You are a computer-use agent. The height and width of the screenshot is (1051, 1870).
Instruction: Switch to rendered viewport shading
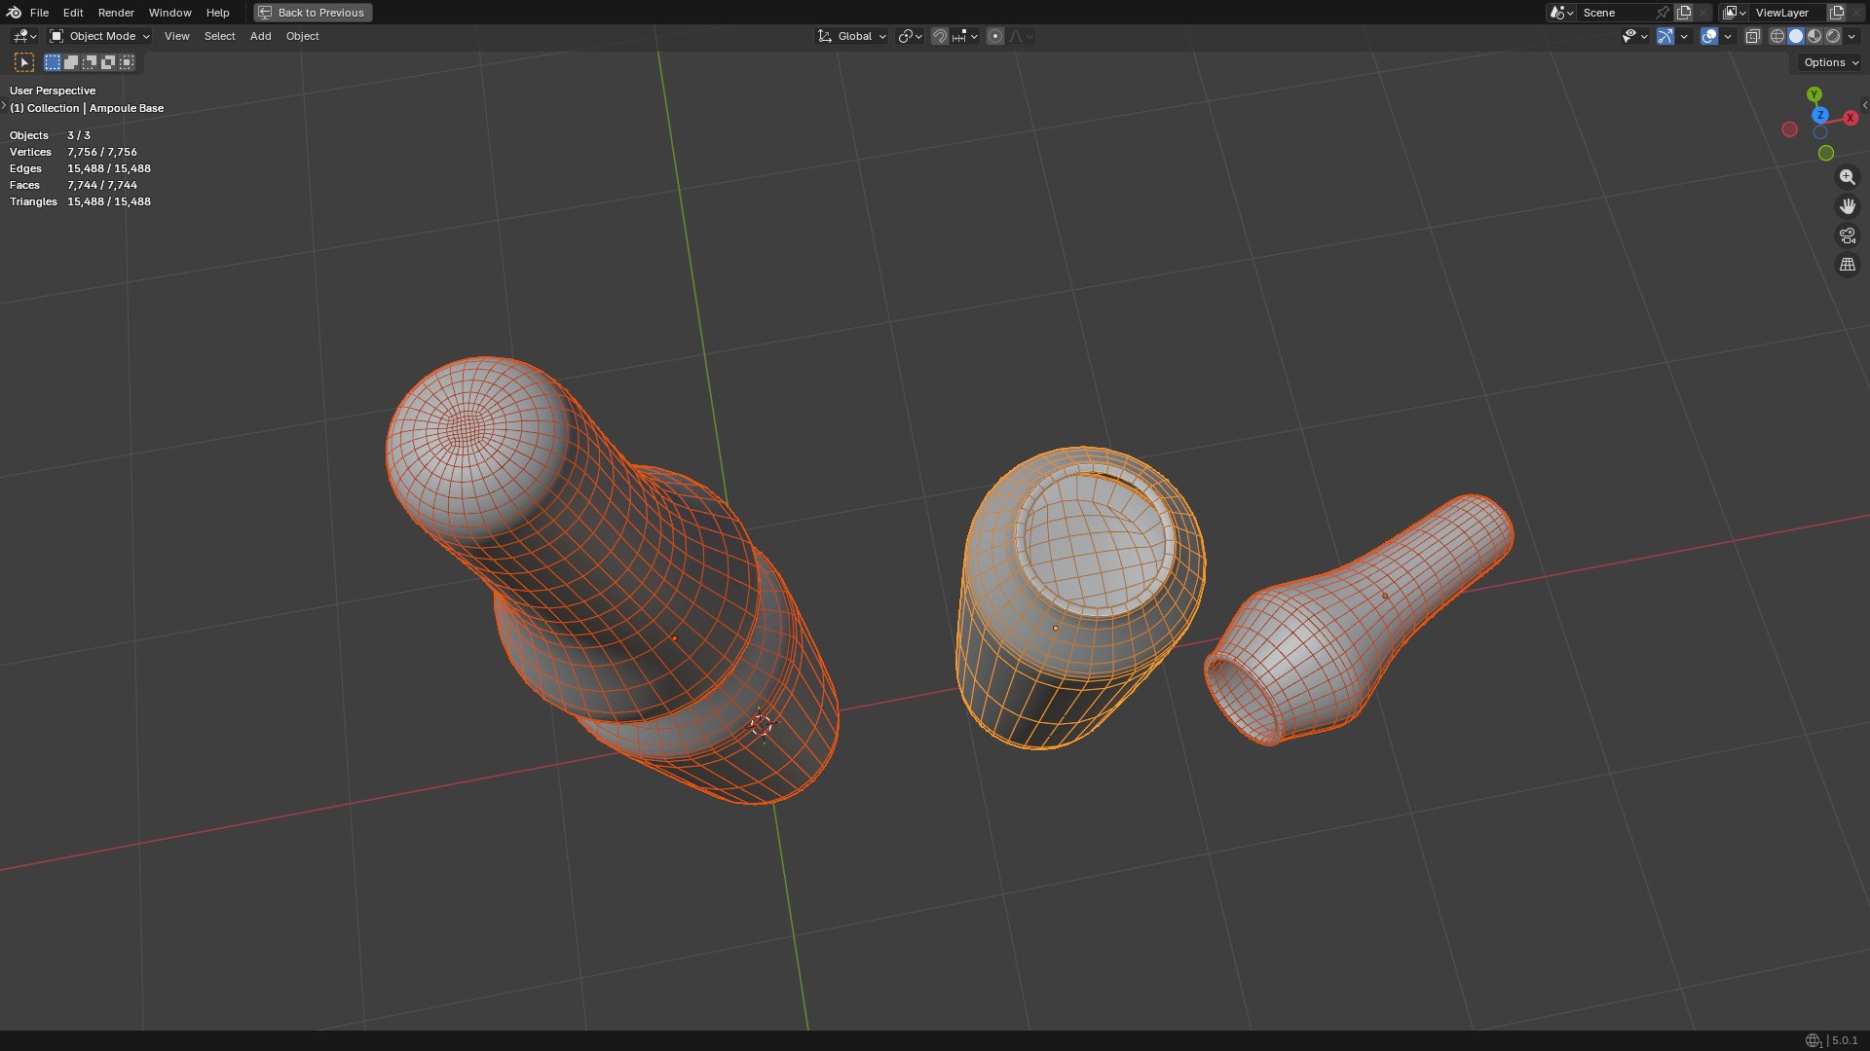point(1833,36)
